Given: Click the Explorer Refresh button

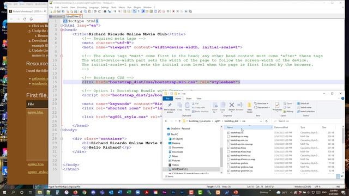Looking at the screenshot, I should pyautogui.click(x=267, y=121).
